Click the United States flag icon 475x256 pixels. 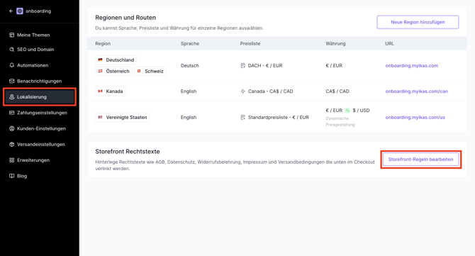click(x=100, y=117)
